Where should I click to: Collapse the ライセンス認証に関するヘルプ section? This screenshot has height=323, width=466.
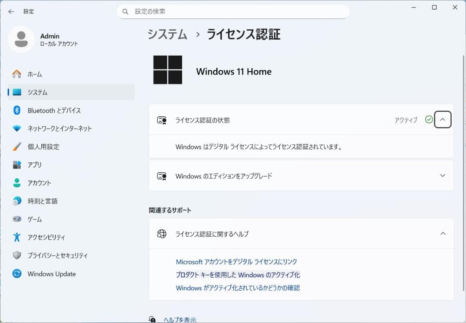point(443,233)
